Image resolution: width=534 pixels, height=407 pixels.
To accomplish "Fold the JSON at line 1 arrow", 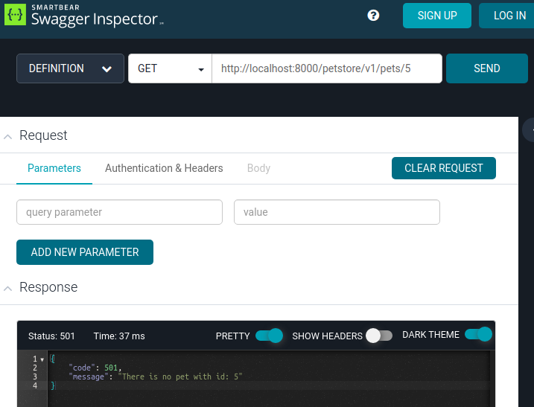I will (x=42, y=359).
